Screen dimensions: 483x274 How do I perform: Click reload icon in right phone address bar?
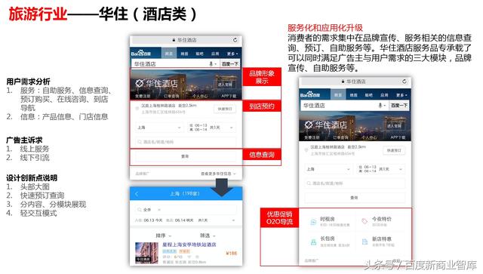pos(405,82)
